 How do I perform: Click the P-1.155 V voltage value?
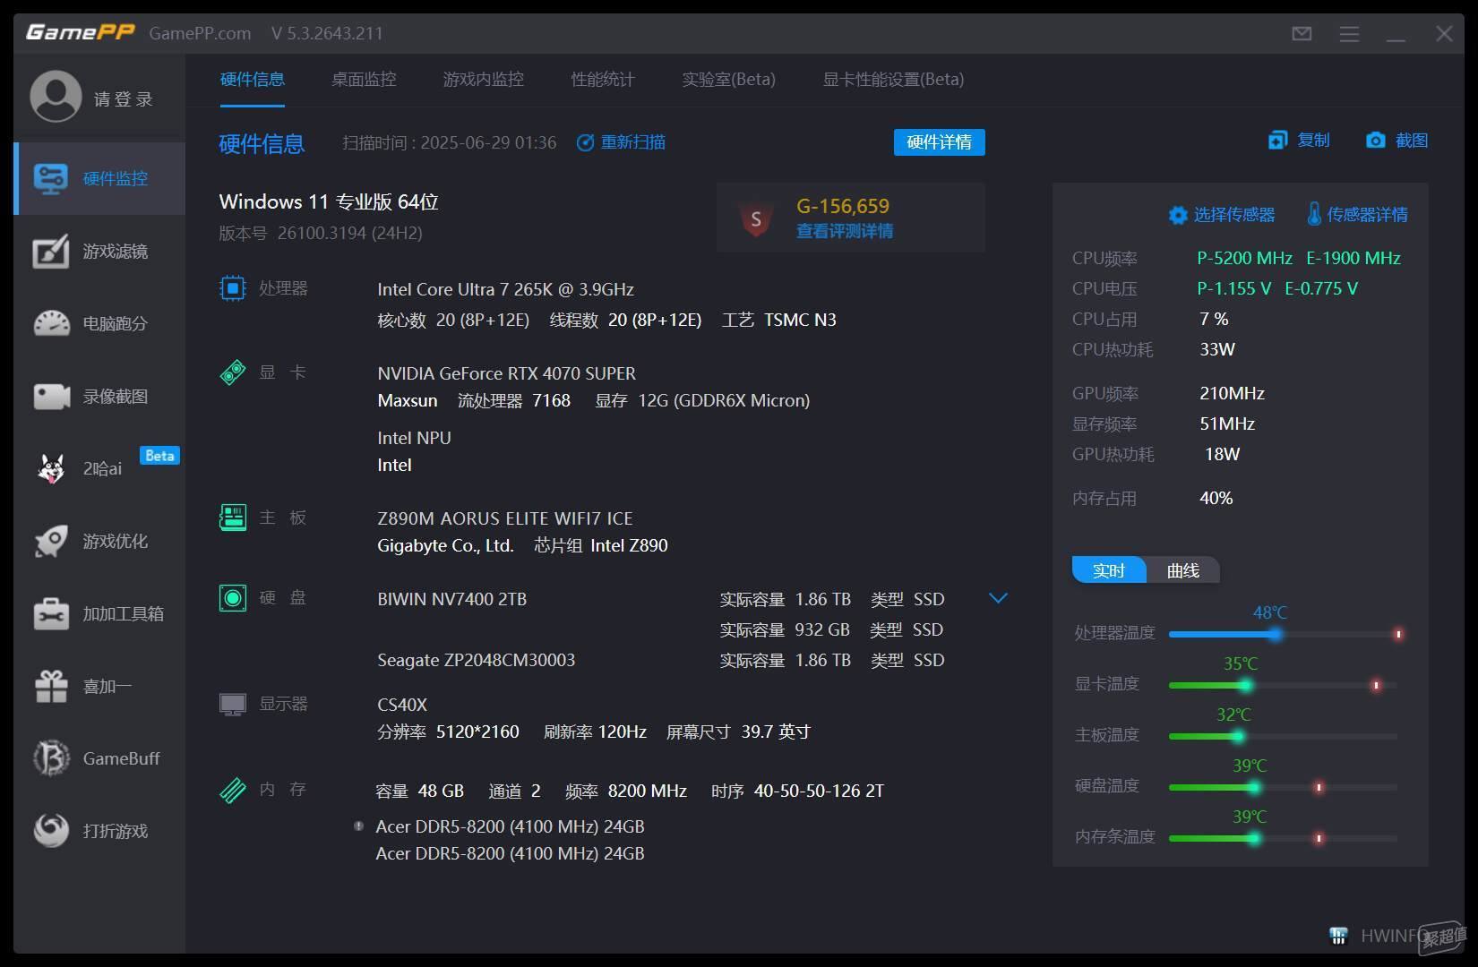point(1234,288)
